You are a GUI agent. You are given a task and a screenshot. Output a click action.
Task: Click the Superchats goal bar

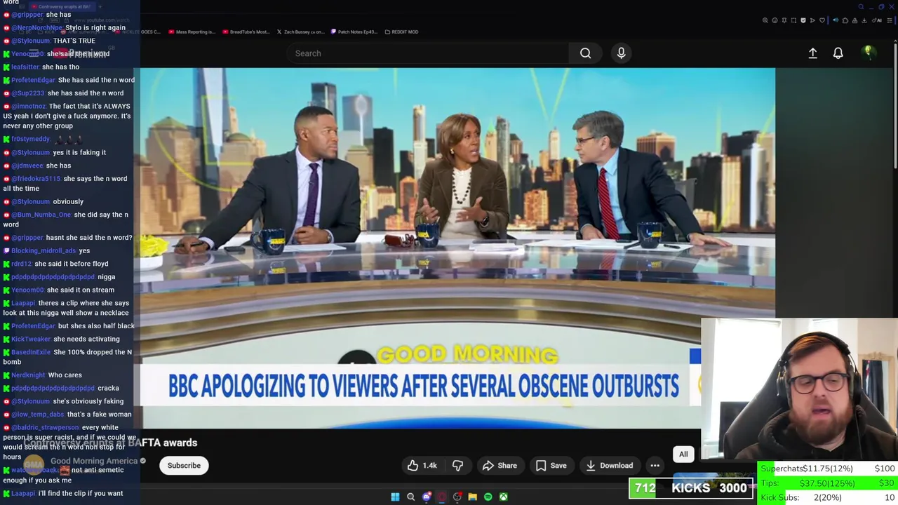click(827, 469)
